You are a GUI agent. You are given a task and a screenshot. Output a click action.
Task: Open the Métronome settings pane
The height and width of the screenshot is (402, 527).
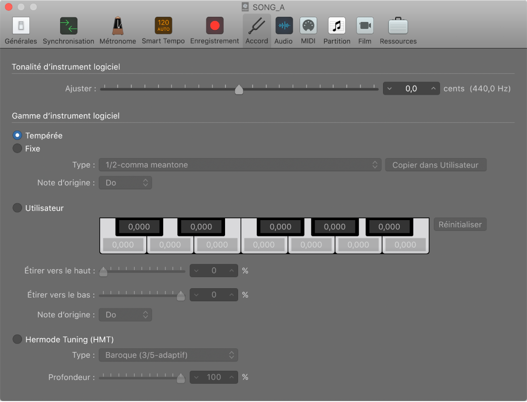117,31
